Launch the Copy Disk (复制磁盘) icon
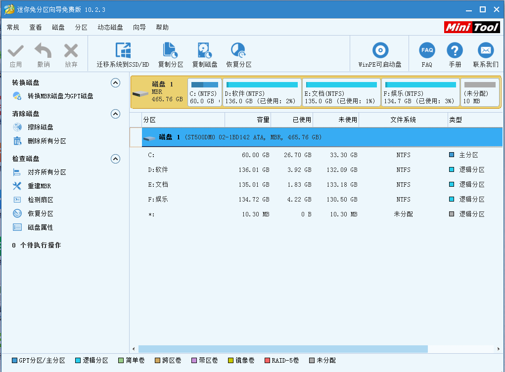Image resolution: width=505 pixels, height=372 pixels. click(x=204, y=50)
